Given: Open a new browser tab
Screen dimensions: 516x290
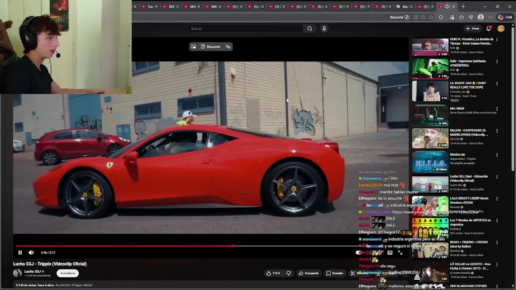Looking at the screenshot, I should [463, 6].
